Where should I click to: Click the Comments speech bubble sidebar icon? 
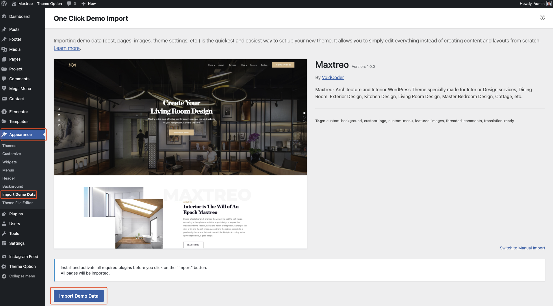[x=4, y=79]
